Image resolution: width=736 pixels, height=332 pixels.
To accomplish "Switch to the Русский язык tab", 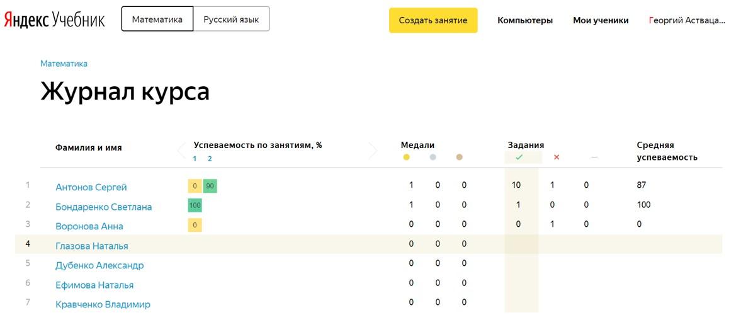I will pos(231,20).
